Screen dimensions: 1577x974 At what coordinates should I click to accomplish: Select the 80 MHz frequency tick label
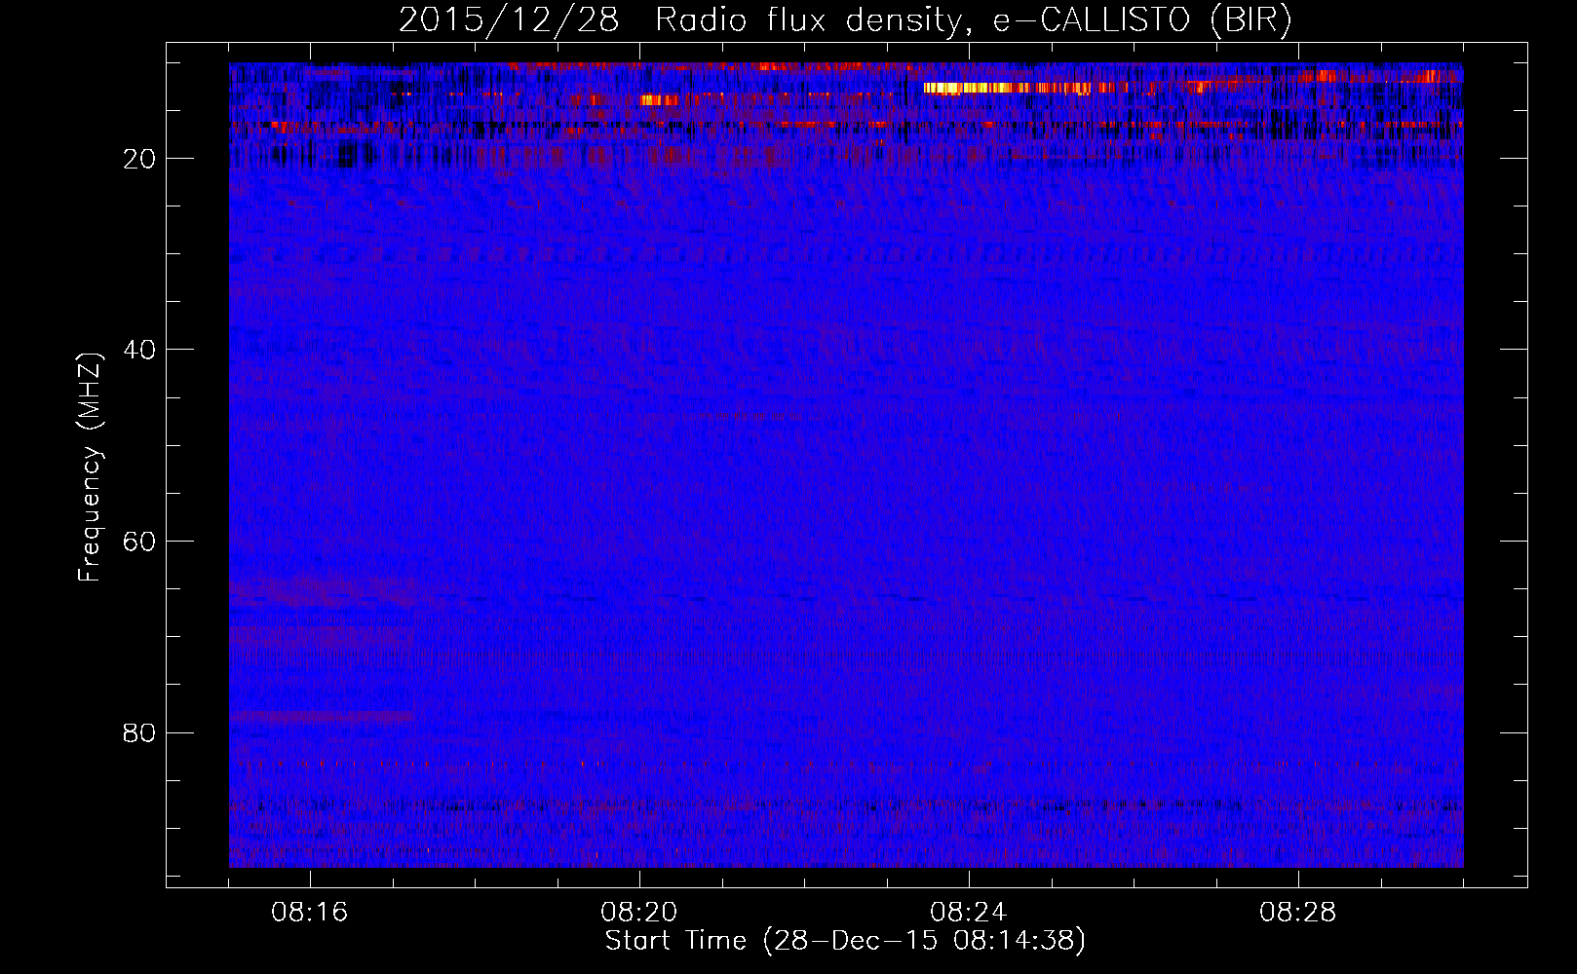coord(140,732)
